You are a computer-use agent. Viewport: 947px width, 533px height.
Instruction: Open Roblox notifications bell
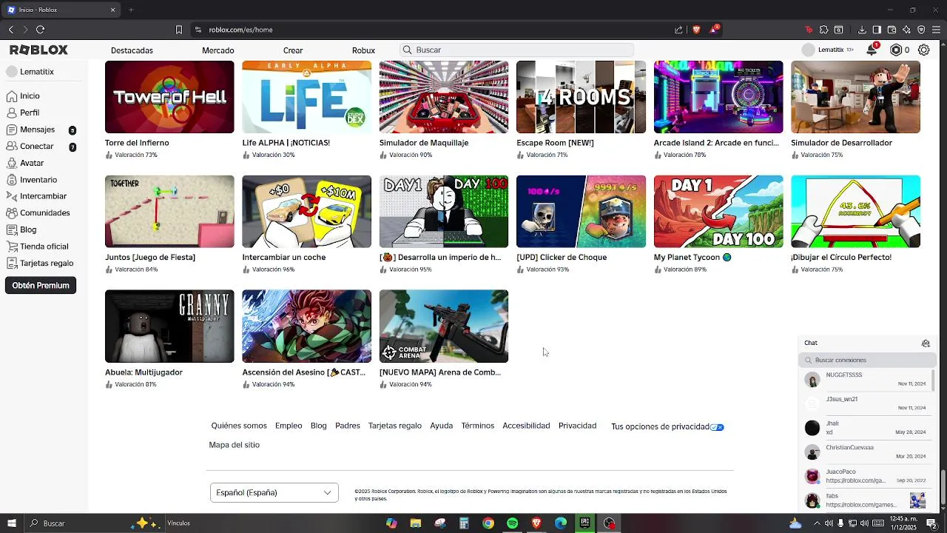point(872,50)
